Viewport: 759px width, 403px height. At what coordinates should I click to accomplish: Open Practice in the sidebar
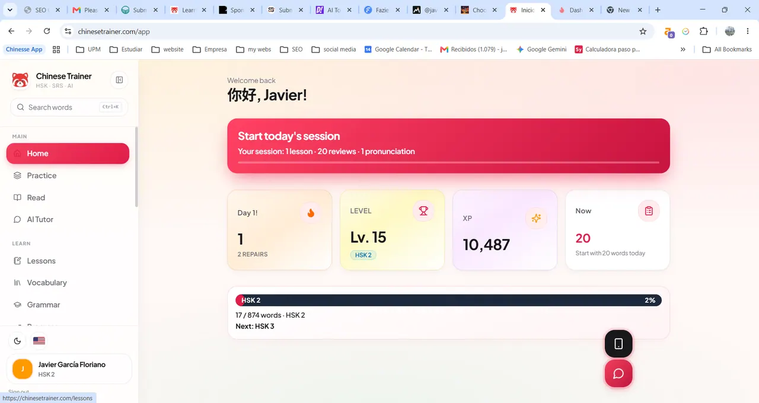coord(68,175)
